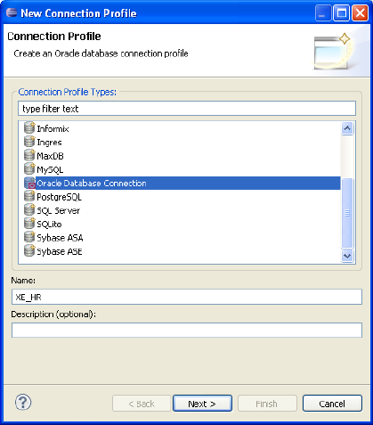Click the Description (optional) input field

[x=187, y=331]
